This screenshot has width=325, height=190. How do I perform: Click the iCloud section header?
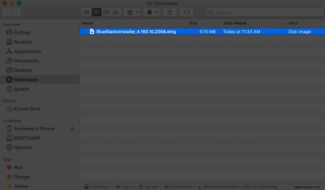9,101
